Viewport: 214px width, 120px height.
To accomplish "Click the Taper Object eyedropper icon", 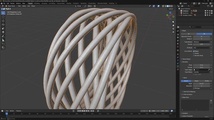I will pos(209,70).
